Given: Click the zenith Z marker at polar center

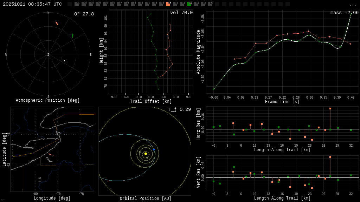Looking at the screenshot, I should click(x=49, y=55).
